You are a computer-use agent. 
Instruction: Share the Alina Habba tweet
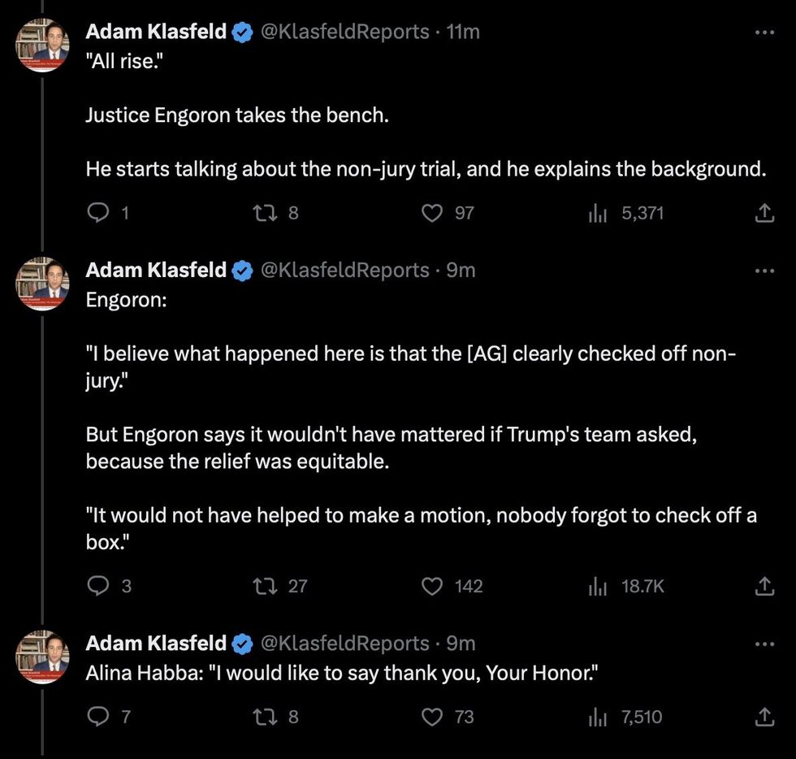(x=764, y=717)
